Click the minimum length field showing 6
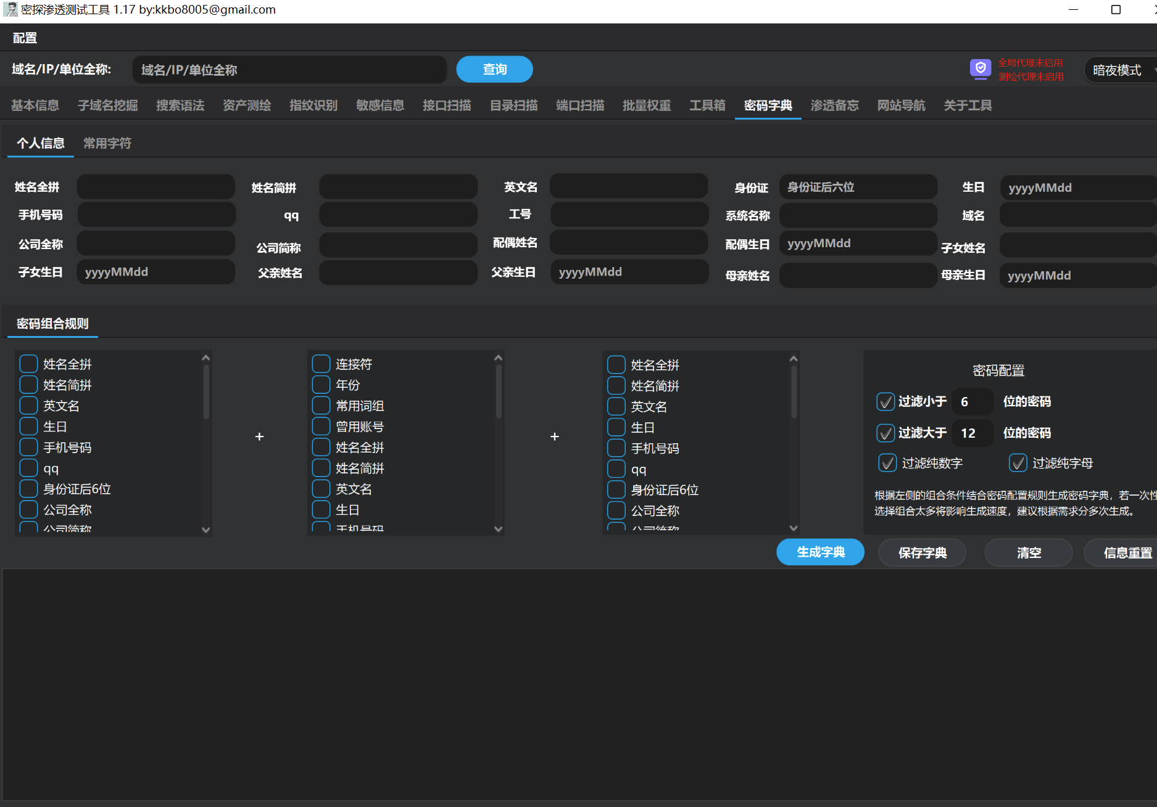The height and width of the screenshot is (807, 1157). pyautogui.click(x=972, y=401)
